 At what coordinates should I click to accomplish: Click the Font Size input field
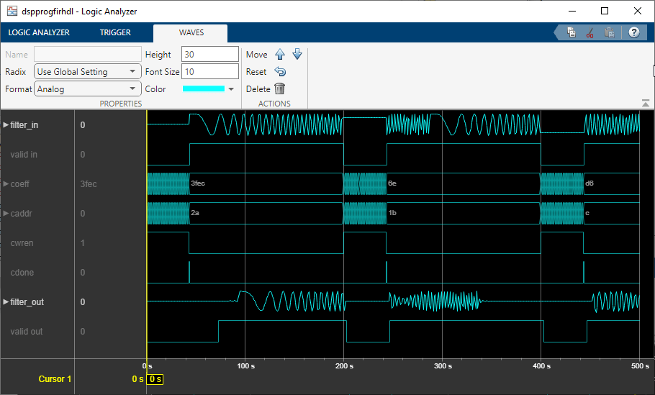(x=209, y=72)
